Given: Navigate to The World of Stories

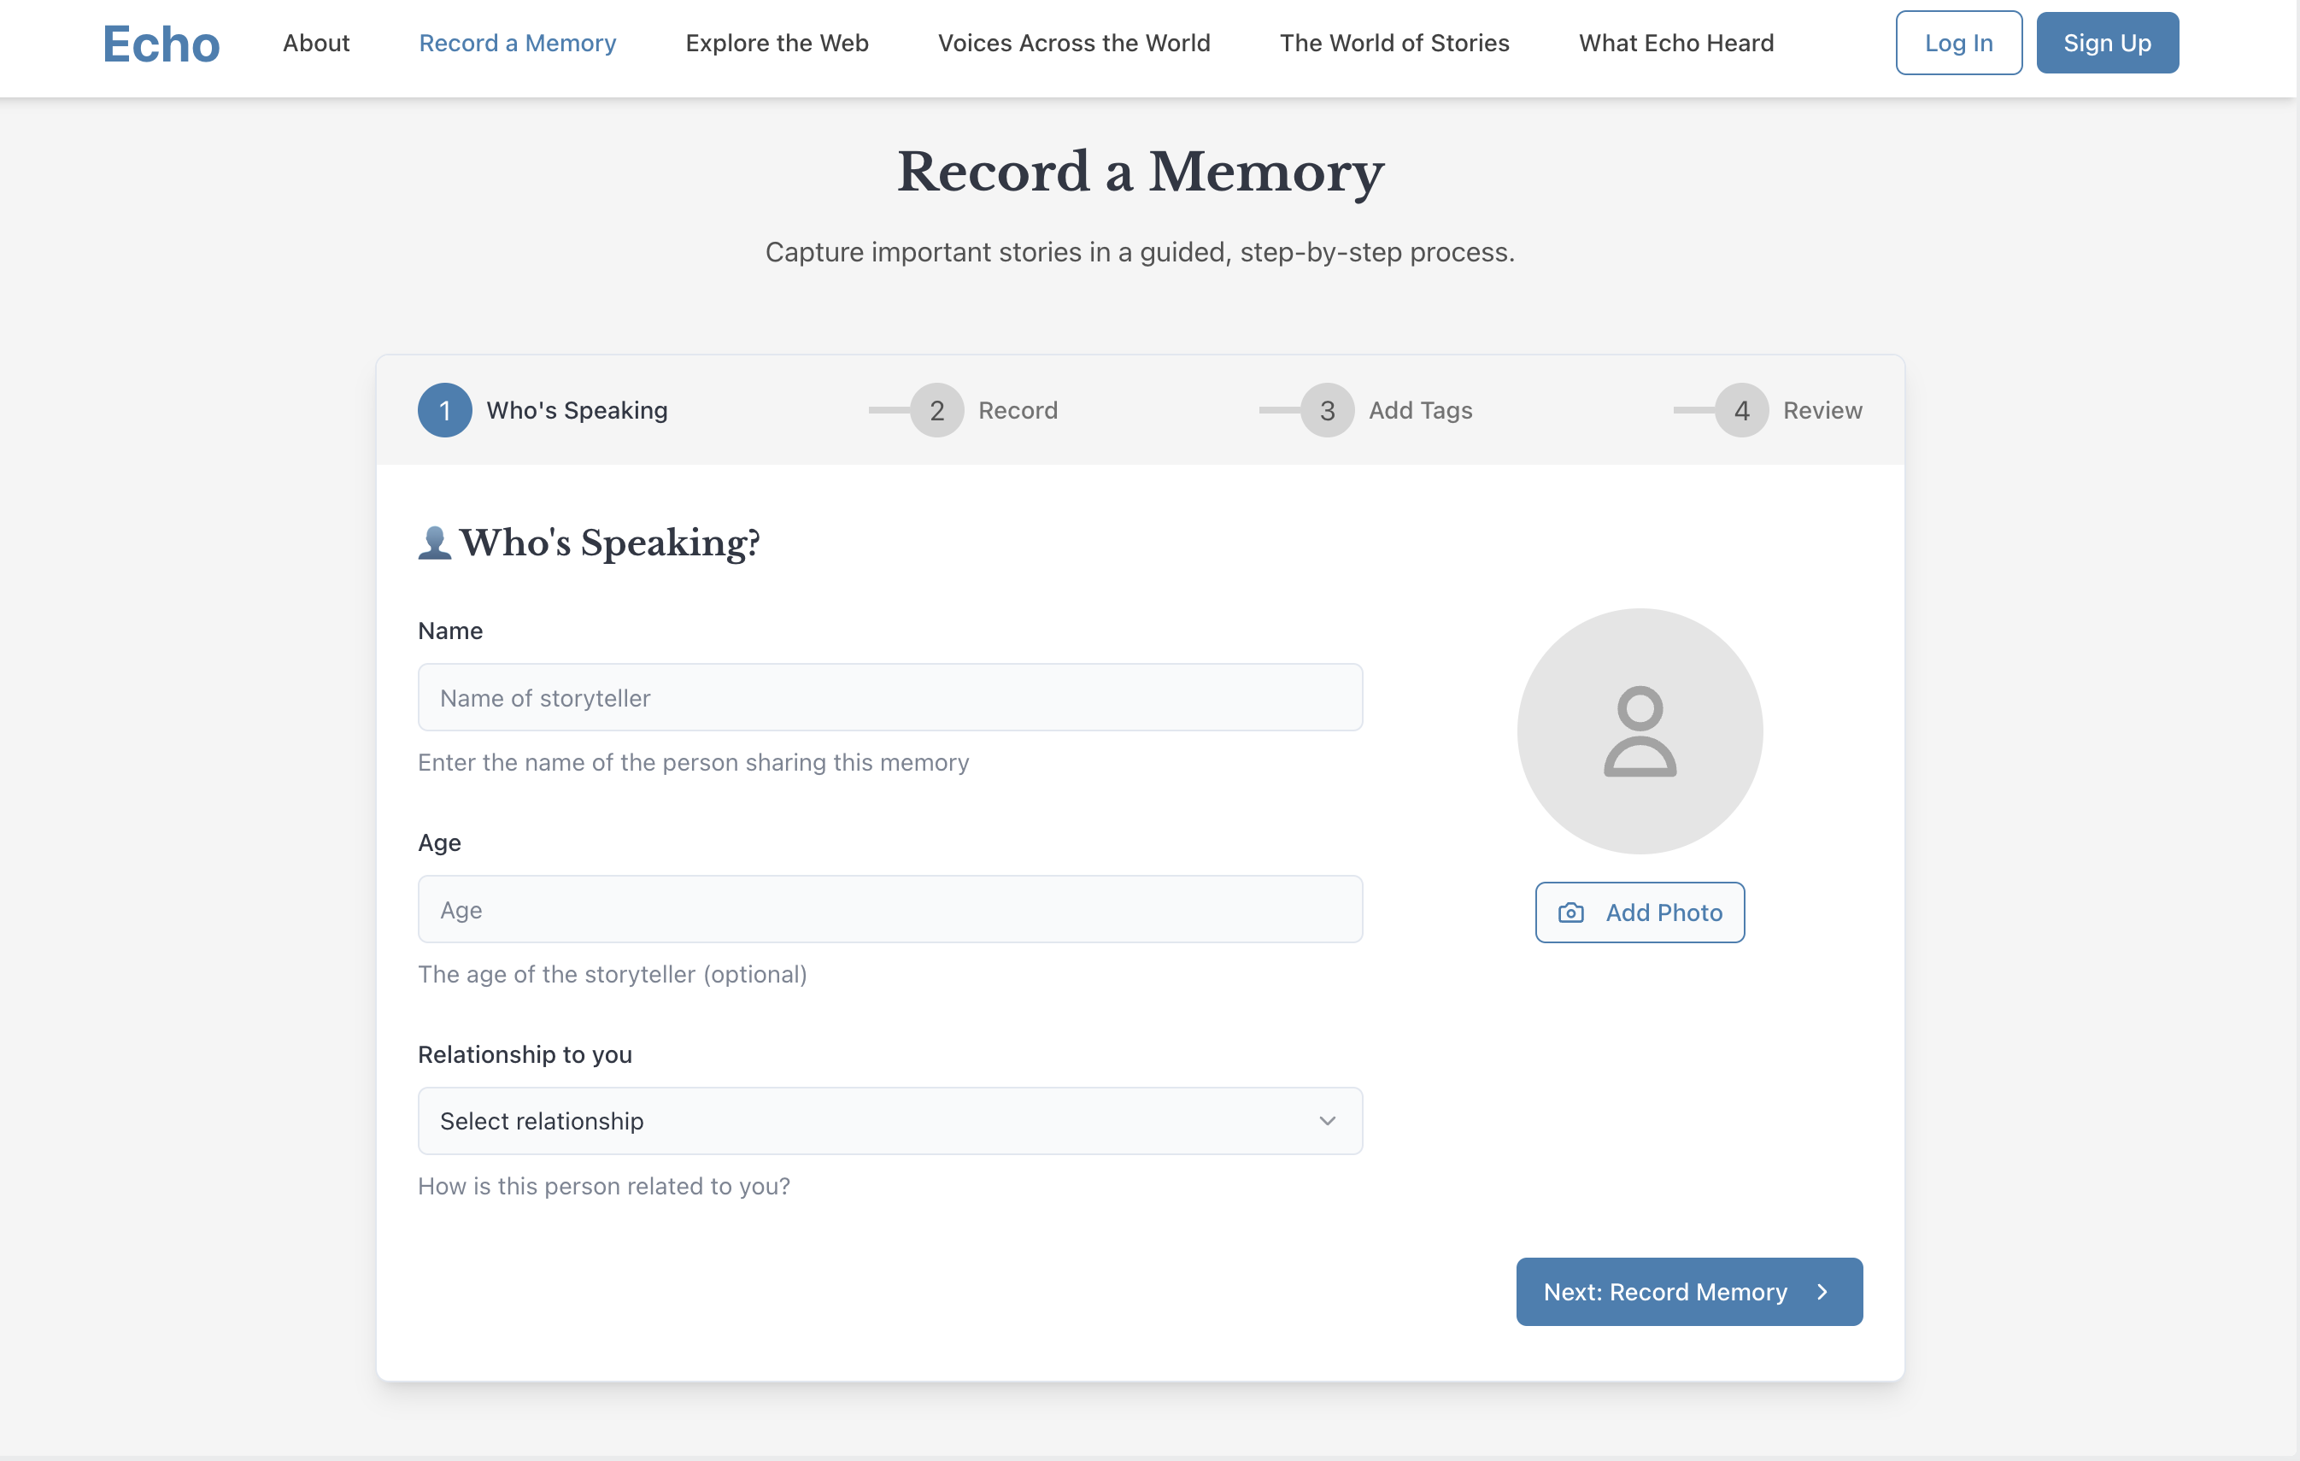Looking at the screenshot, I should (x=1393, y=43).
